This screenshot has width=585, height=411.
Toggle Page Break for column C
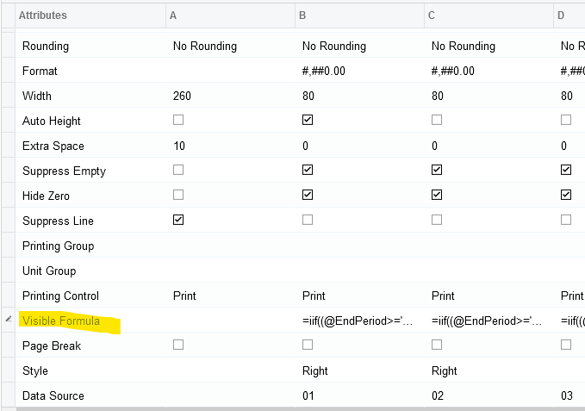pyautogui.click(x=437, y=345)
